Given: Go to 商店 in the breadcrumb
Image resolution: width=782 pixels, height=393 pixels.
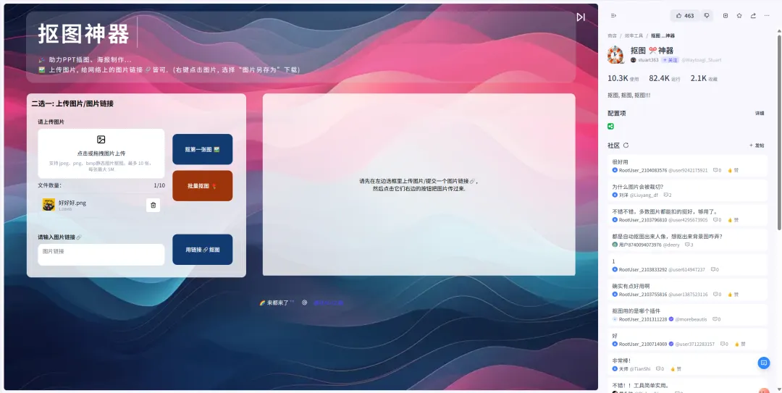Looking at the screenshot, I should [612, 35].
